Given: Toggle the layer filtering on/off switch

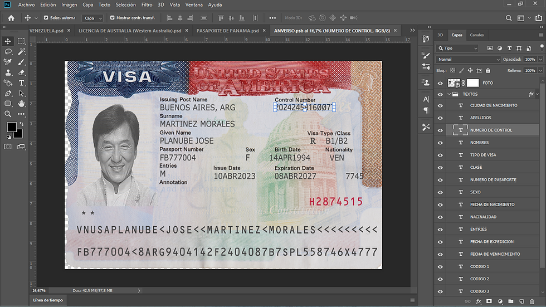Looking at the screenshot, I should (x=542, y=47).
